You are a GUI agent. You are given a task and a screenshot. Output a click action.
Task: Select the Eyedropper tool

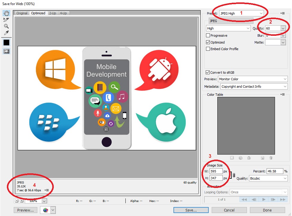point(6,33)
